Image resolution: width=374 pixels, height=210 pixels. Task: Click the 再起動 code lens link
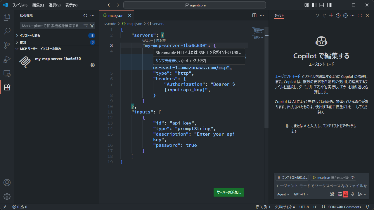click(x=161, y=41)
